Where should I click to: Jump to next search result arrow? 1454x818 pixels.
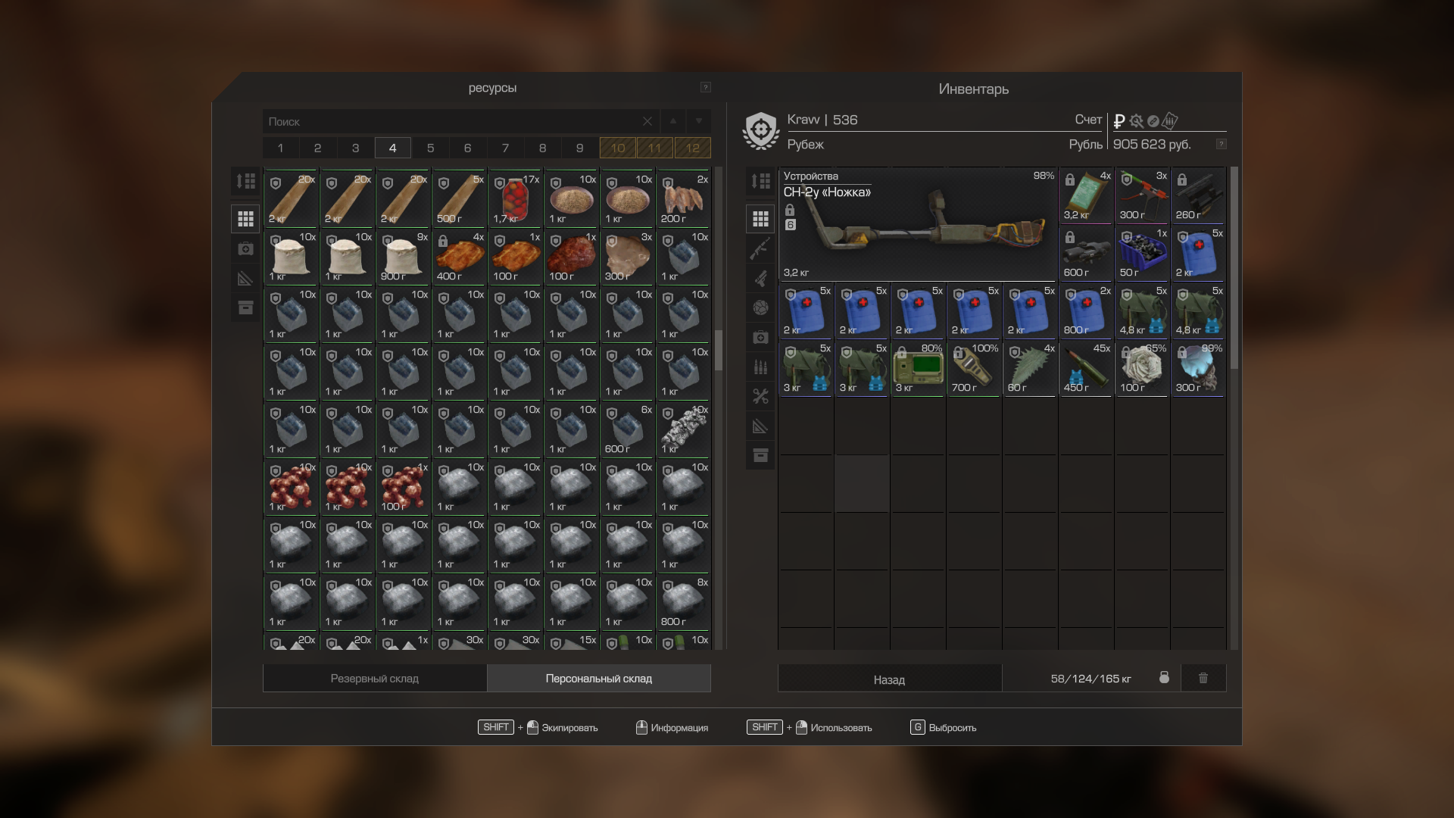pyautogui.click(x=698, y=121)
